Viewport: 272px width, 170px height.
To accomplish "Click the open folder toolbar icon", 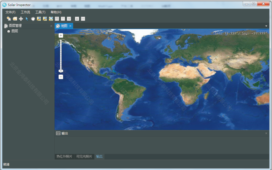I will pos(15,19).
